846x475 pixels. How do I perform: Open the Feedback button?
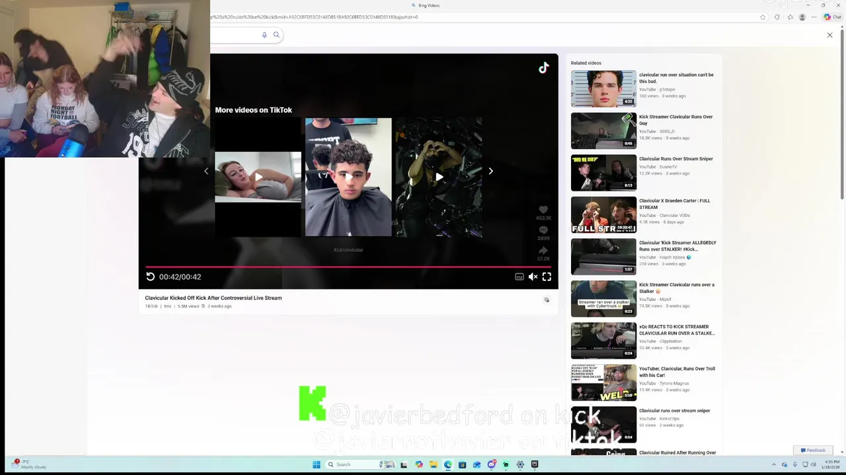pos(813,451)
